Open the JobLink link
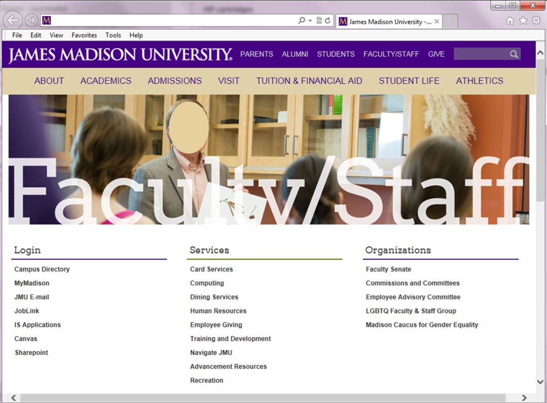This screenshot has height=403, width=547. click(x=26, y=311)
